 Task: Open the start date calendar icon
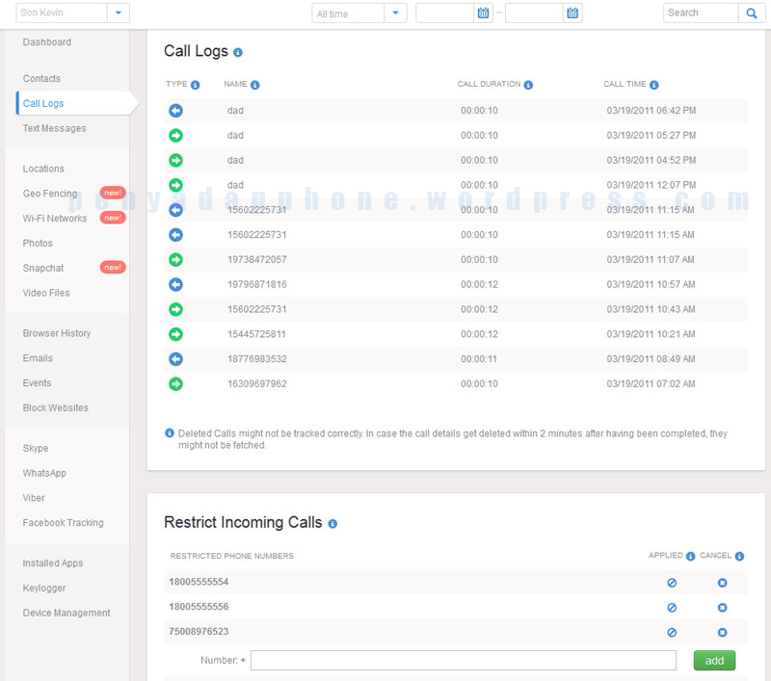coord(484,13)
